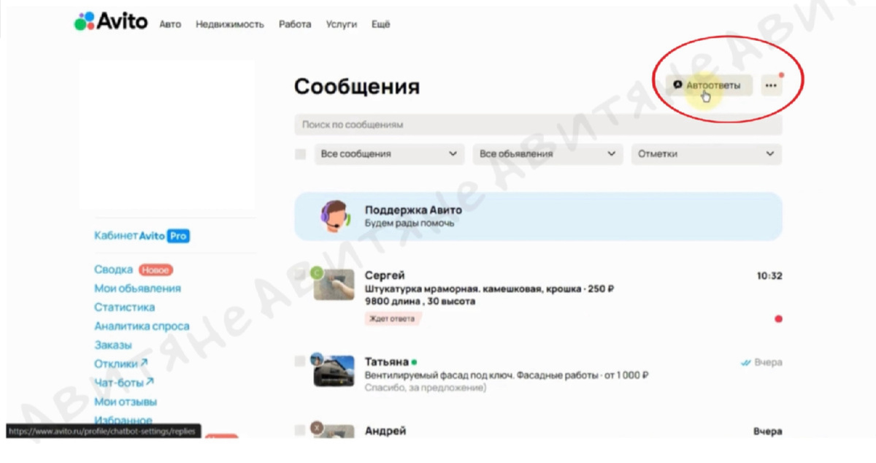Tick the select-all messages checkbox
Image resolution: width=876 pixels, height=463 pixels.
pyautogui.click(x=300, y=154)
